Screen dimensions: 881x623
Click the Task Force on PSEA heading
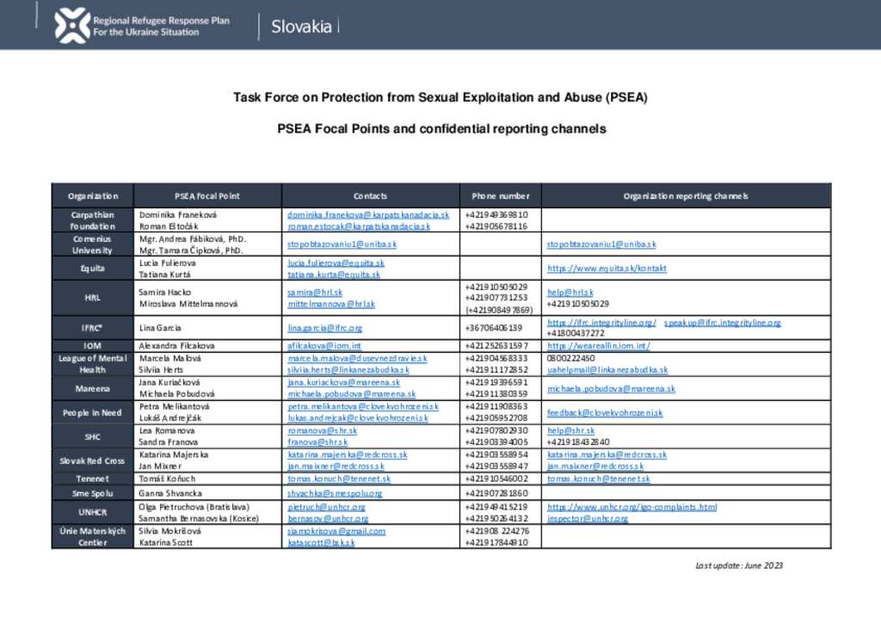[440, 98]
